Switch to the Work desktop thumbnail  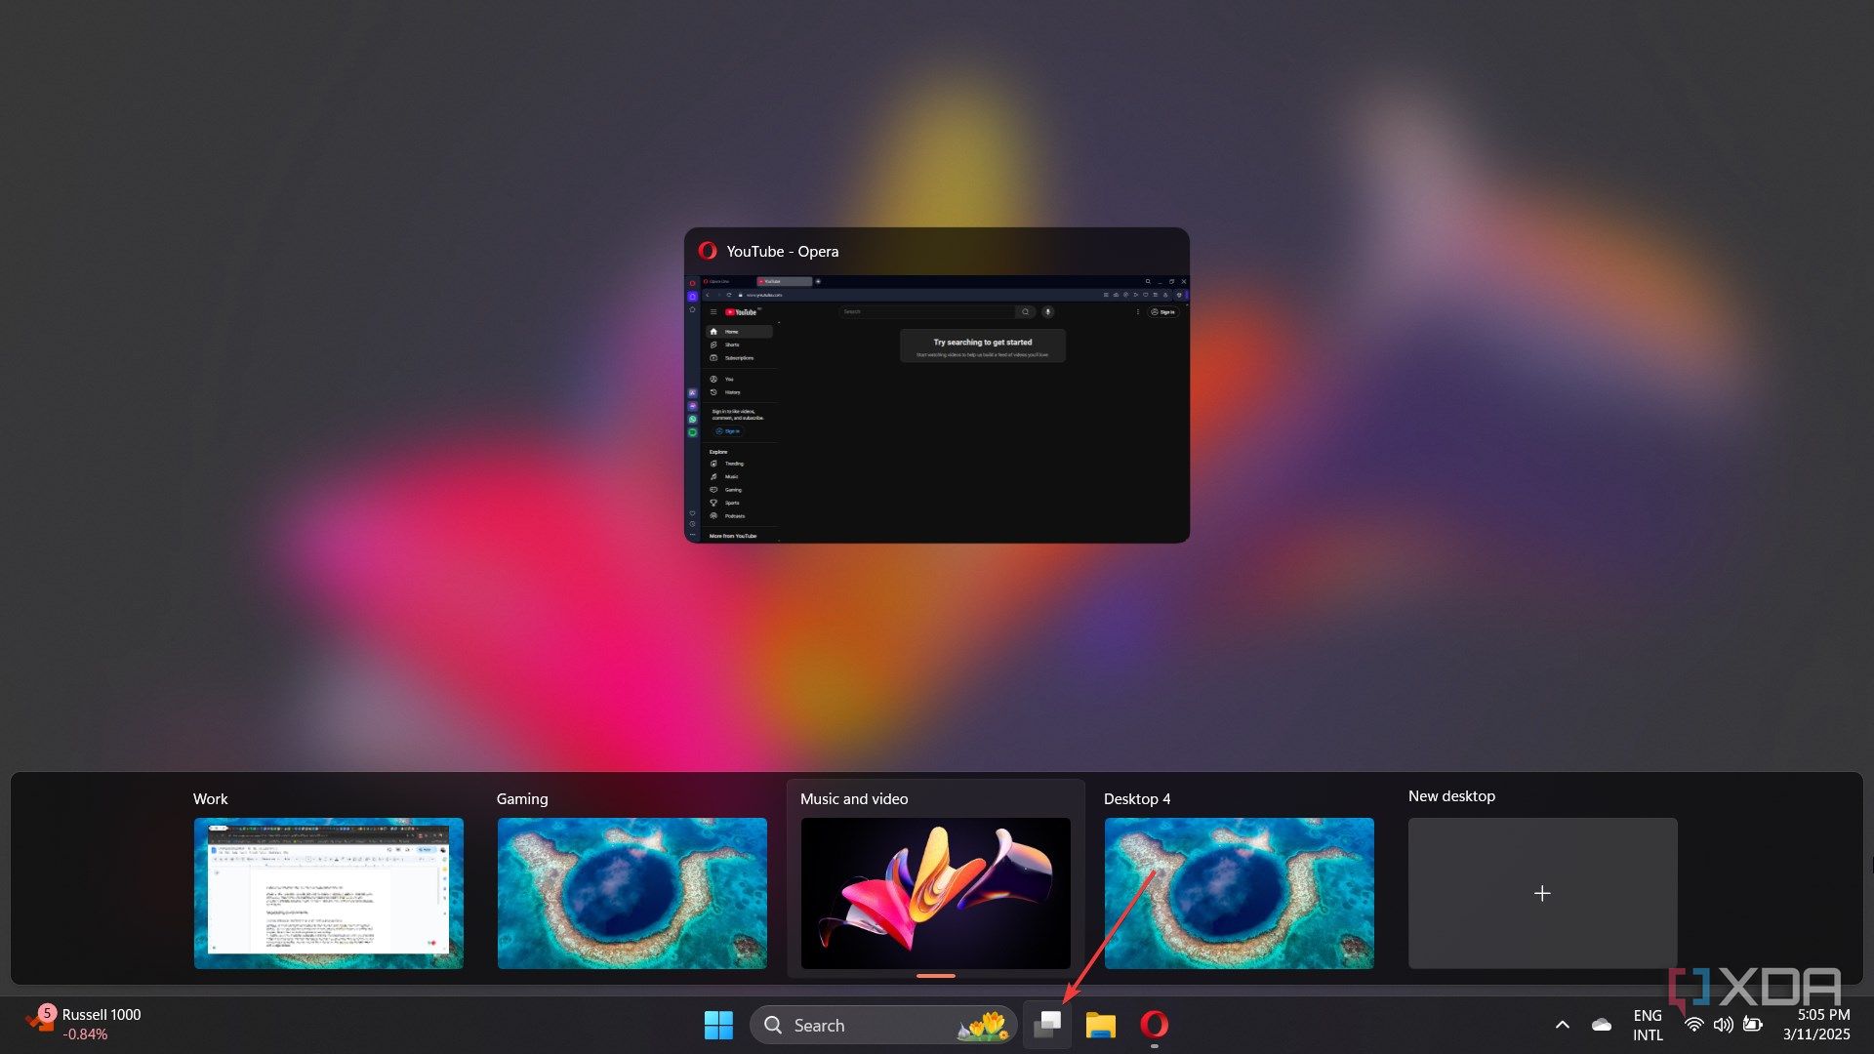pyautogui.click(x=328, y=893)
